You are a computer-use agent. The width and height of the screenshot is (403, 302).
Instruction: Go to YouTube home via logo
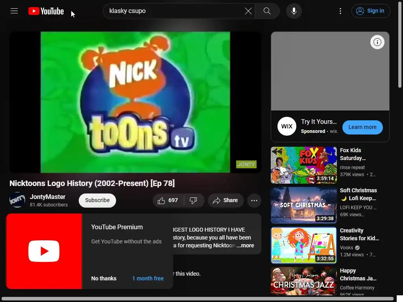(46, 11)
